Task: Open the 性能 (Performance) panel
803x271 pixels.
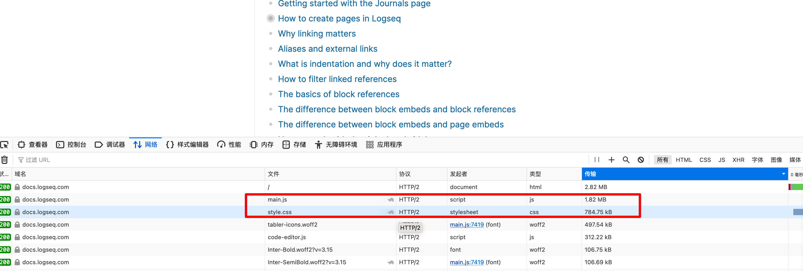Action: (229, 144)
